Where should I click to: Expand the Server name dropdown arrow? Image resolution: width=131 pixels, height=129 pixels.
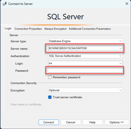coord(120,49)
